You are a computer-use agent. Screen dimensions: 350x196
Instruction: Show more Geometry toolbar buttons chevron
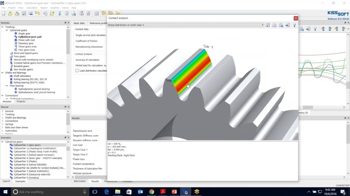pos(348,29)
